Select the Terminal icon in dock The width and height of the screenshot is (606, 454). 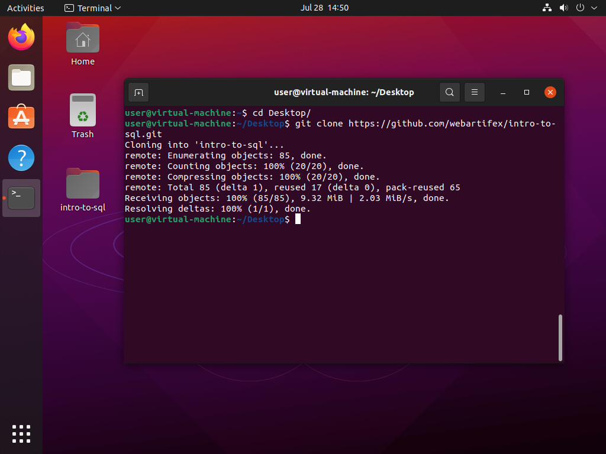click(21, 198)
